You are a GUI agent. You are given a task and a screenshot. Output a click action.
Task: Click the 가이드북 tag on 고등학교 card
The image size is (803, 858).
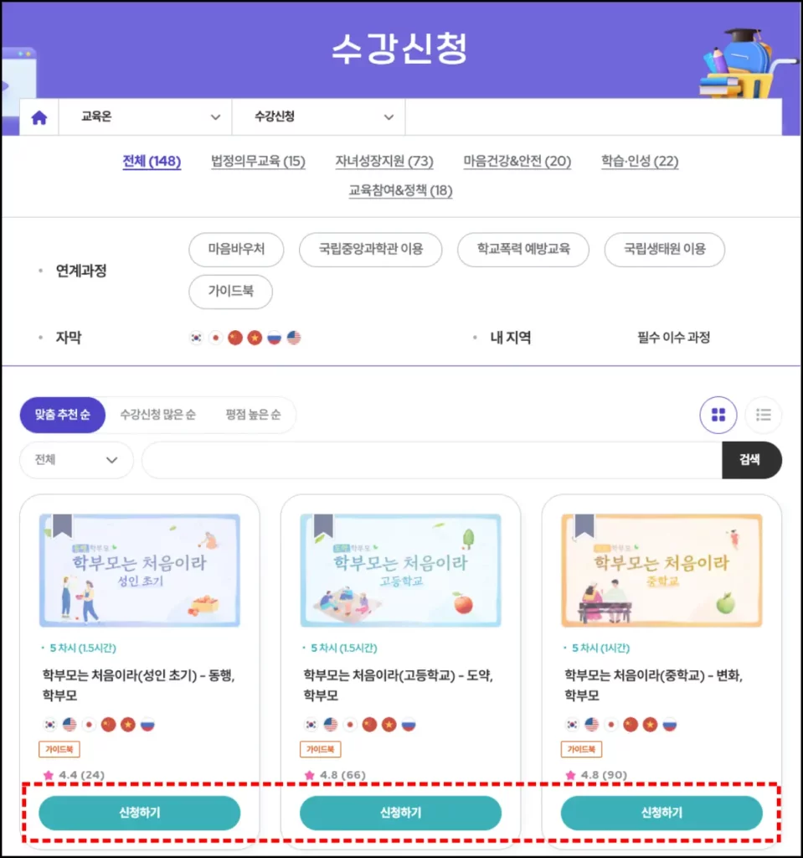320,749
